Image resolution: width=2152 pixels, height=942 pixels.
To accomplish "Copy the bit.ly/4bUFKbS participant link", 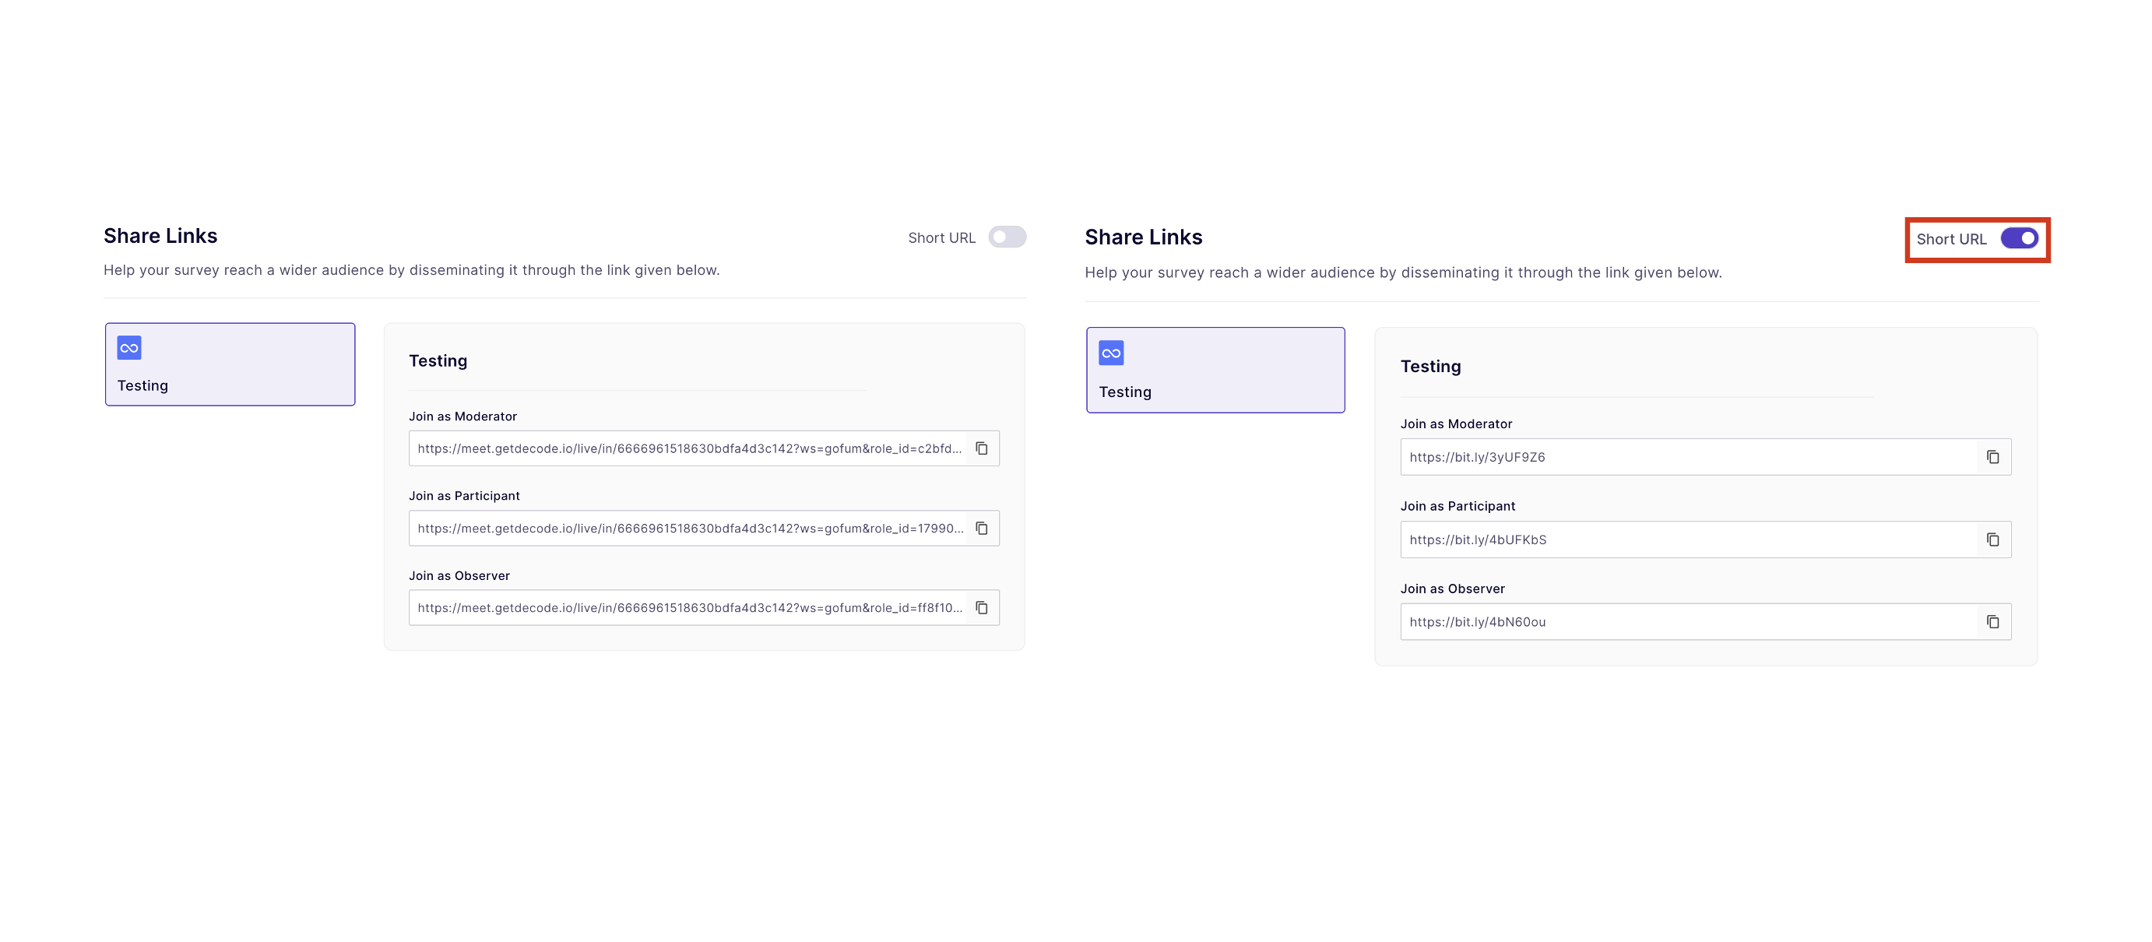I will pos(1992,540).
